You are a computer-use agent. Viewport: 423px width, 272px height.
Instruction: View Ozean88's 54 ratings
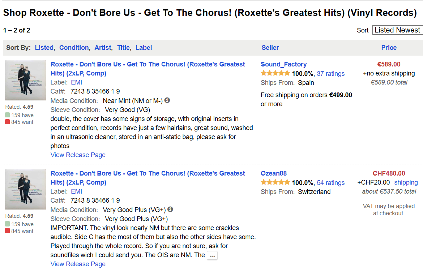click(x=330, y=183)
